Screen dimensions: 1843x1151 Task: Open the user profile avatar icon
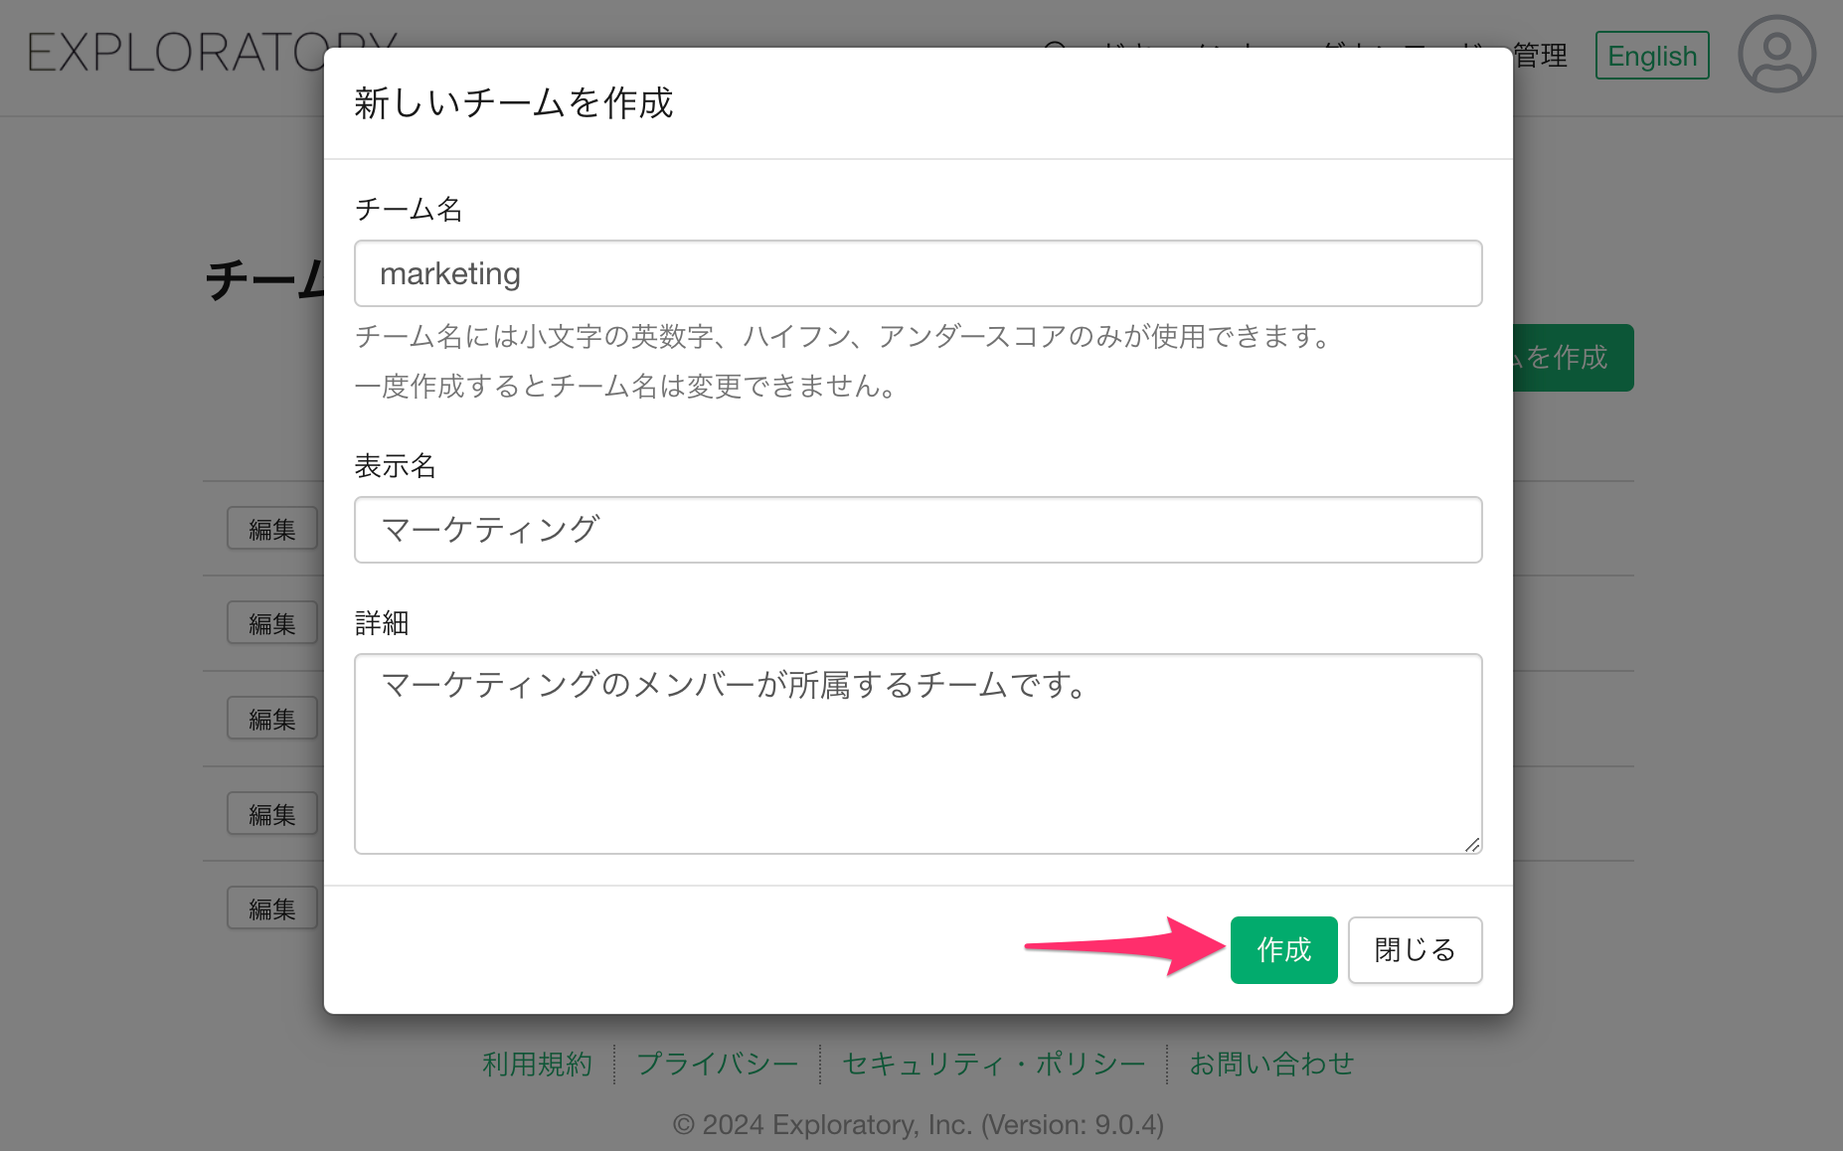point(1776,55)
